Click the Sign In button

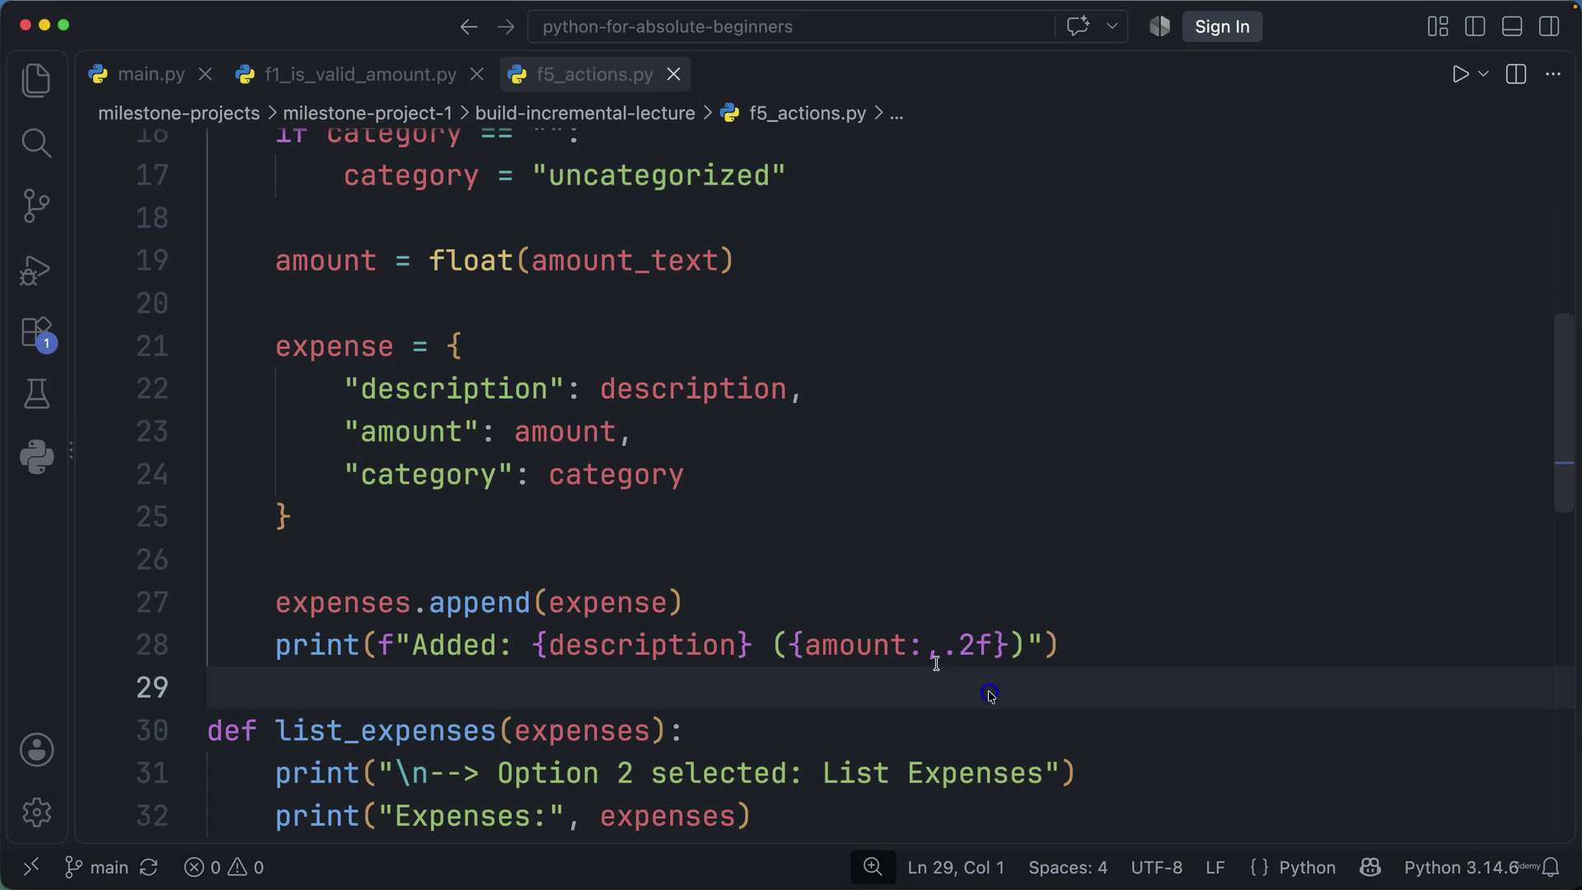1222,26
